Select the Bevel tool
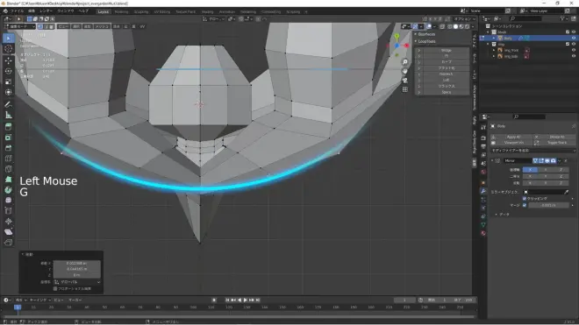Screen dimensions: 579x325 tap(9, 148)
